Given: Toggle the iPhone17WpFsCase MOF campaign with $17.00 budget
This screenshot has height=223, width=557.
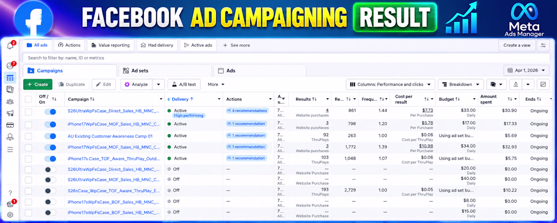Looking at the screenshot, I should pos(50,124).
